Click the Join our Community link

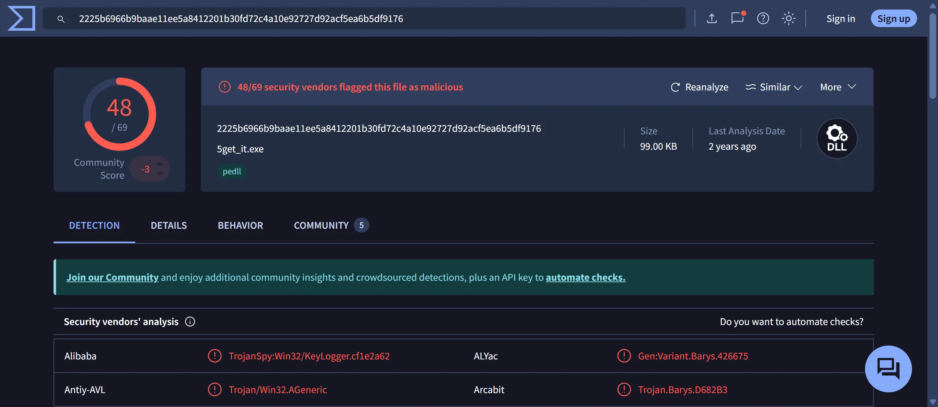pos(113,277)
